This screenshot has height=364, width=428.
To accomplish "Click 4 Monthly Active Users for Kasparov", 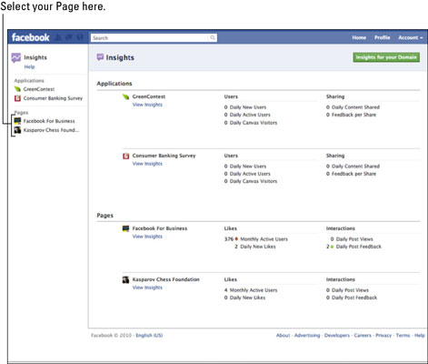I will tap(251, 290).
